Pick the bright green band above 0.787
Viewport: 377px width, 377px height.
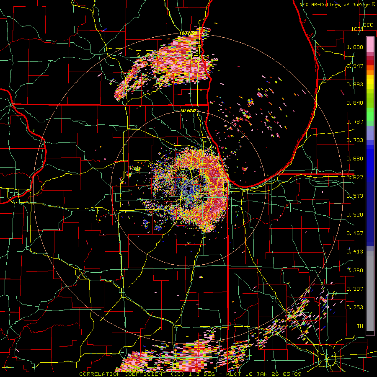[x=370, y=114]
